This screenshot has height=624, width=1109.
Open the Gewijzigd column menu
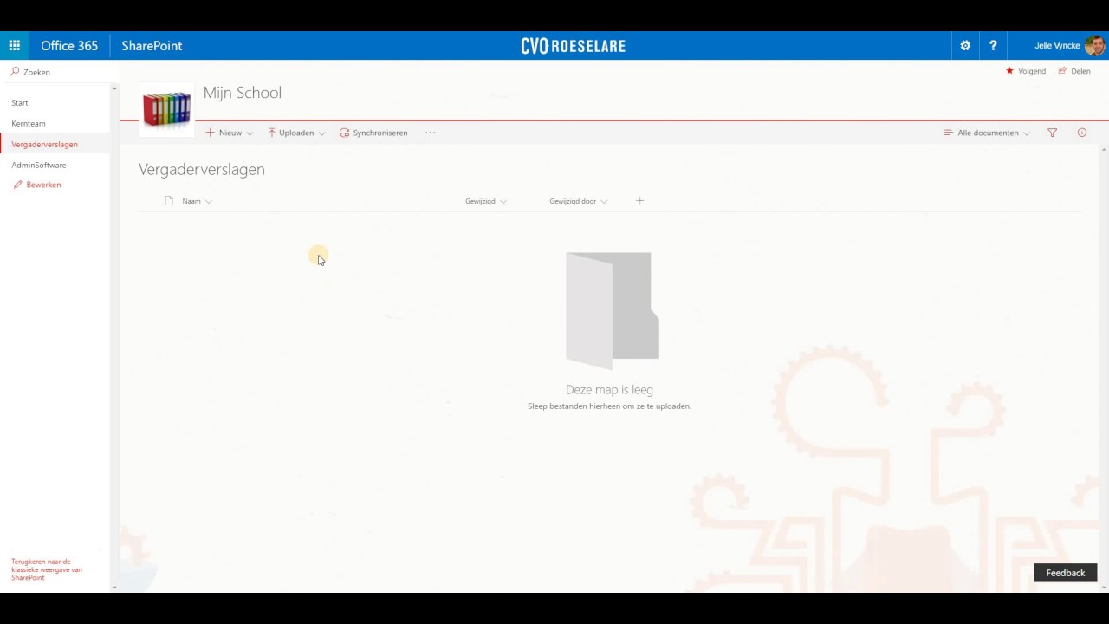click(x=486, y=201)
